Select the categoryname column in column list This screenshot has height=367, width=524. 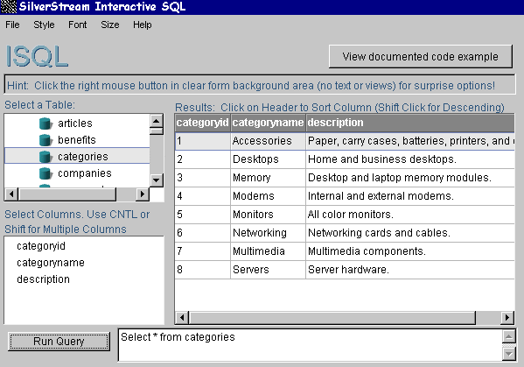pyautogui.click(x=51, y=263)
